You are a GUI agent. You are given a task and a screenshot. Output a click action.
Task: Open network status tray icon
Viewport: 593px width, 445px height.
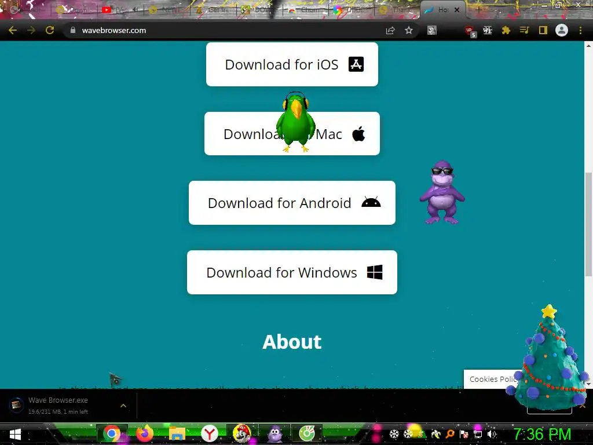pyautogui.click(x=478, y=434)
